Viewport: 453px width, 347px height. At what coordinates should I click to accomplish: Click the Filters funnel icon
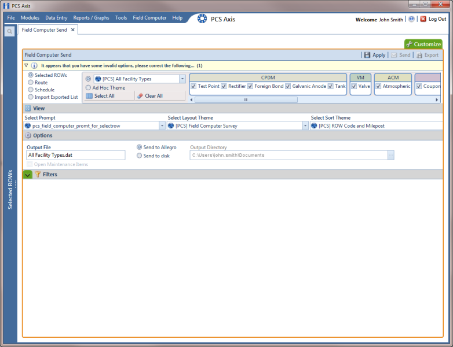pyautogui.click(x=38, y=174)
